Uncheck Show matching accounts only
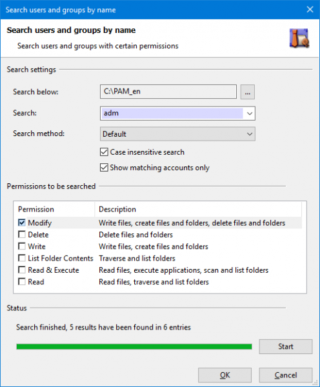320x387 pixels. point(104,168)
